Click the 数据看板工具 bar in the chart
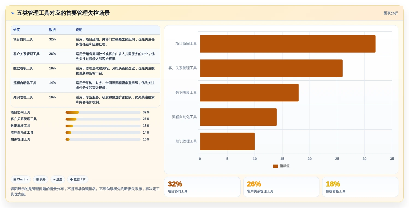Screen dimensions: 409x208 [x=249, y=93]
